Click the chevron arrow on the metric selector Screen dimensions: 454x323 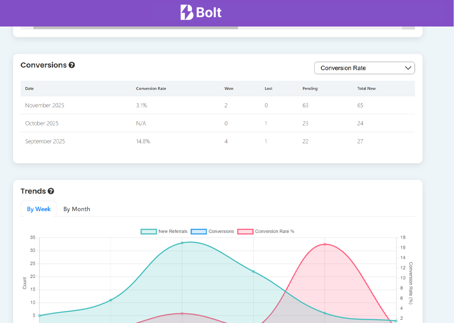tap(407, 68)
